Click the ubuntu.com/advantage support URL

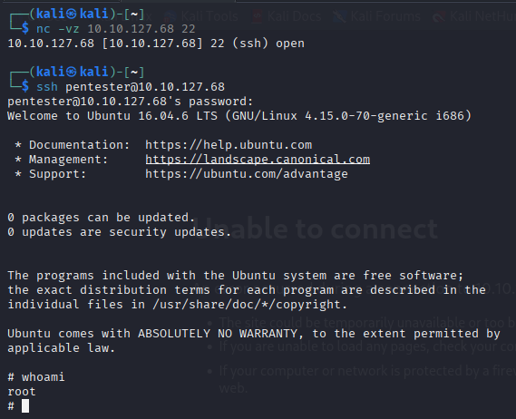point(247,174)
